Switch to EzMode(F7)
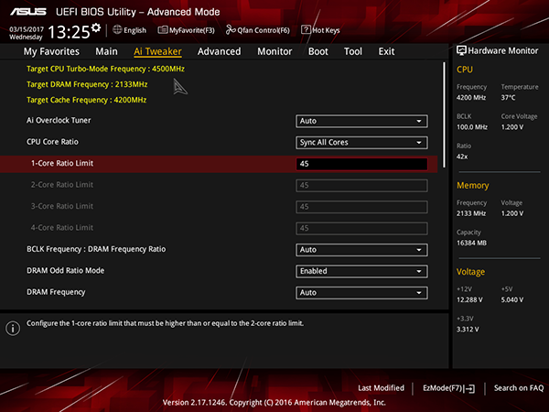This screenshot has height=412, width=549. (448, 388)
